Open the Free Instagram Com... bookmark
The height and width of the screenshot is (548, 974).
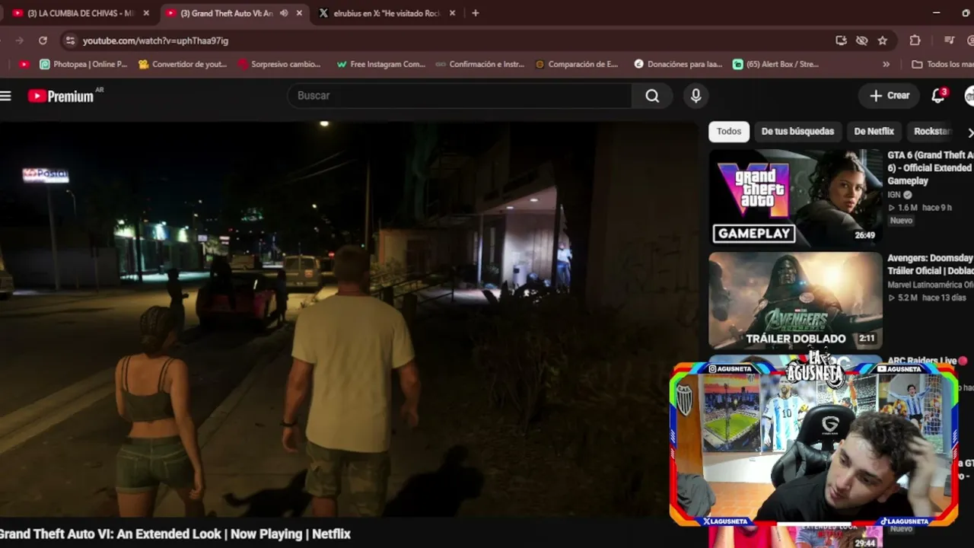(380, 65)
